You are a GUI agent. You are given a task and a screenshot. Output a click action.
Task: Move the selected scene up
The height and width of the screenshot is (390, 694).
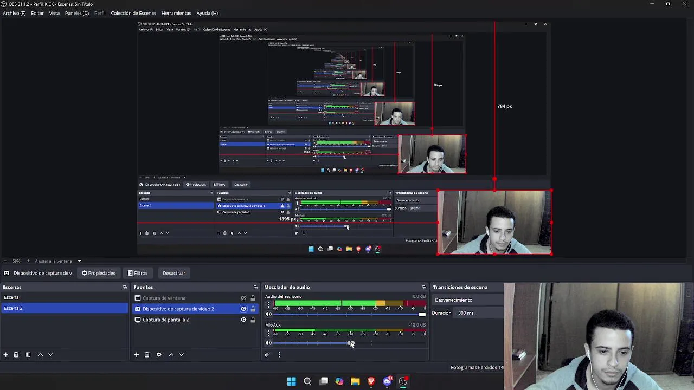pyautogui.click(x=40, y=355)
